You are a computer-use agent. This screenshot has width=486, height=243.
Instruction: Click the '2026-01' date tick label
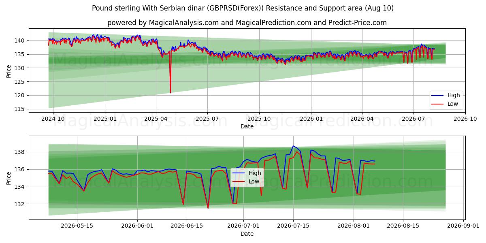click(x=311, y=119)
